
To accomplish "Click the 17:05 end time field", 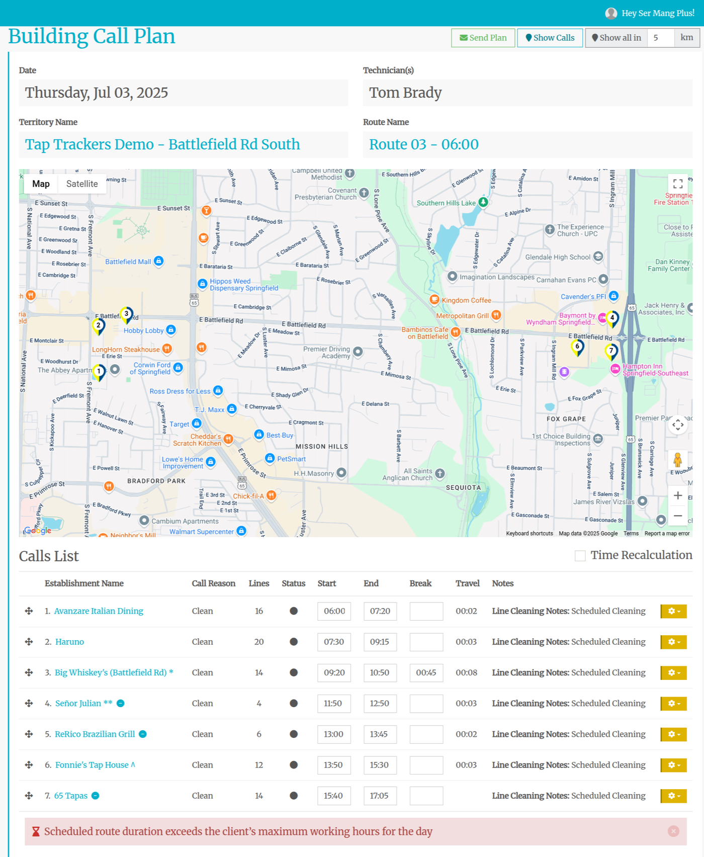I will point(380,796).
